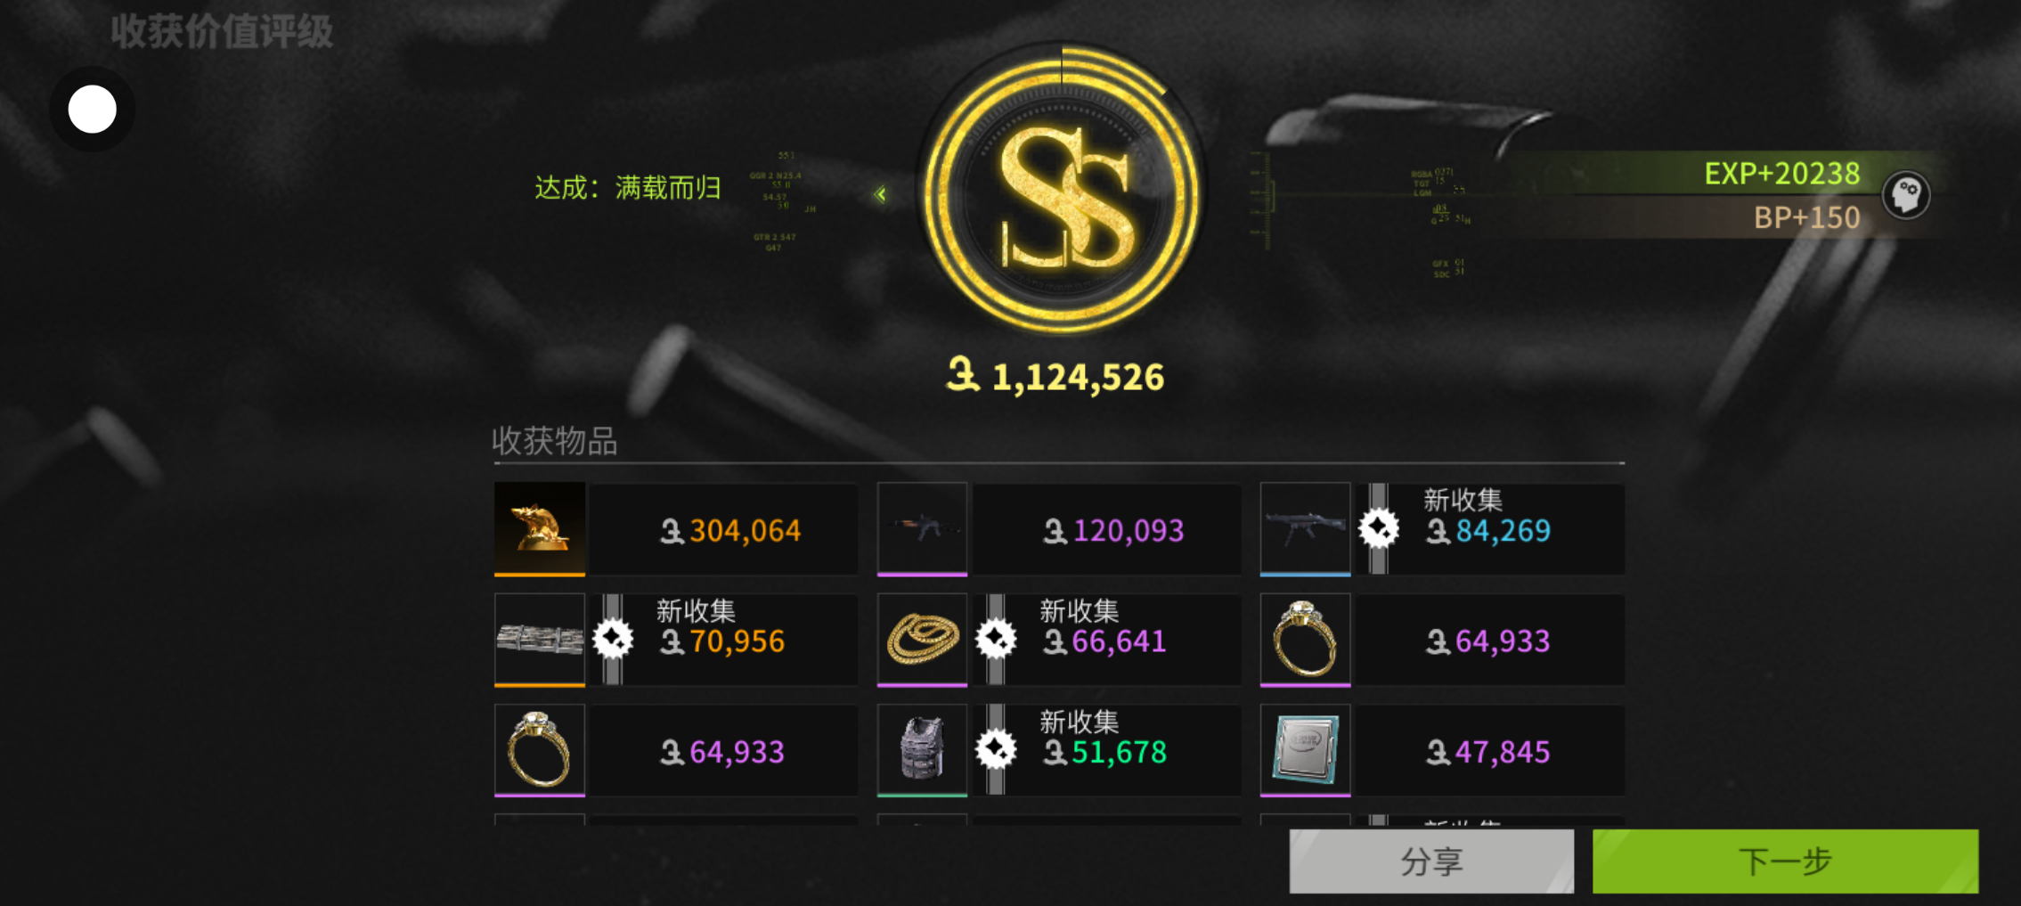Click the 下一步 (Next) green button
This screenshot has height=906, width=2021.
(x=1785, y=861)
